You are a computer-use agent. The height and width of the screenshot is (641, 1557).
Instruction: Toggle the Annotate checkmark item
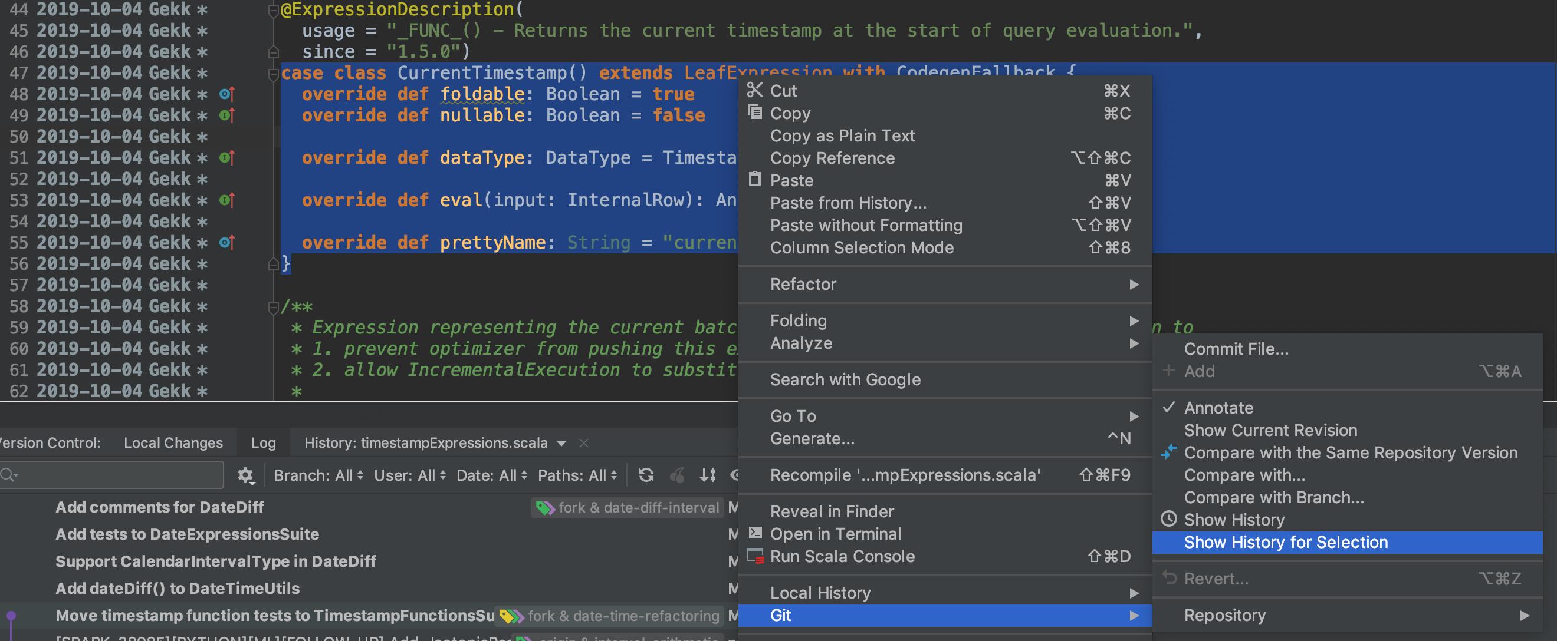1218,408
